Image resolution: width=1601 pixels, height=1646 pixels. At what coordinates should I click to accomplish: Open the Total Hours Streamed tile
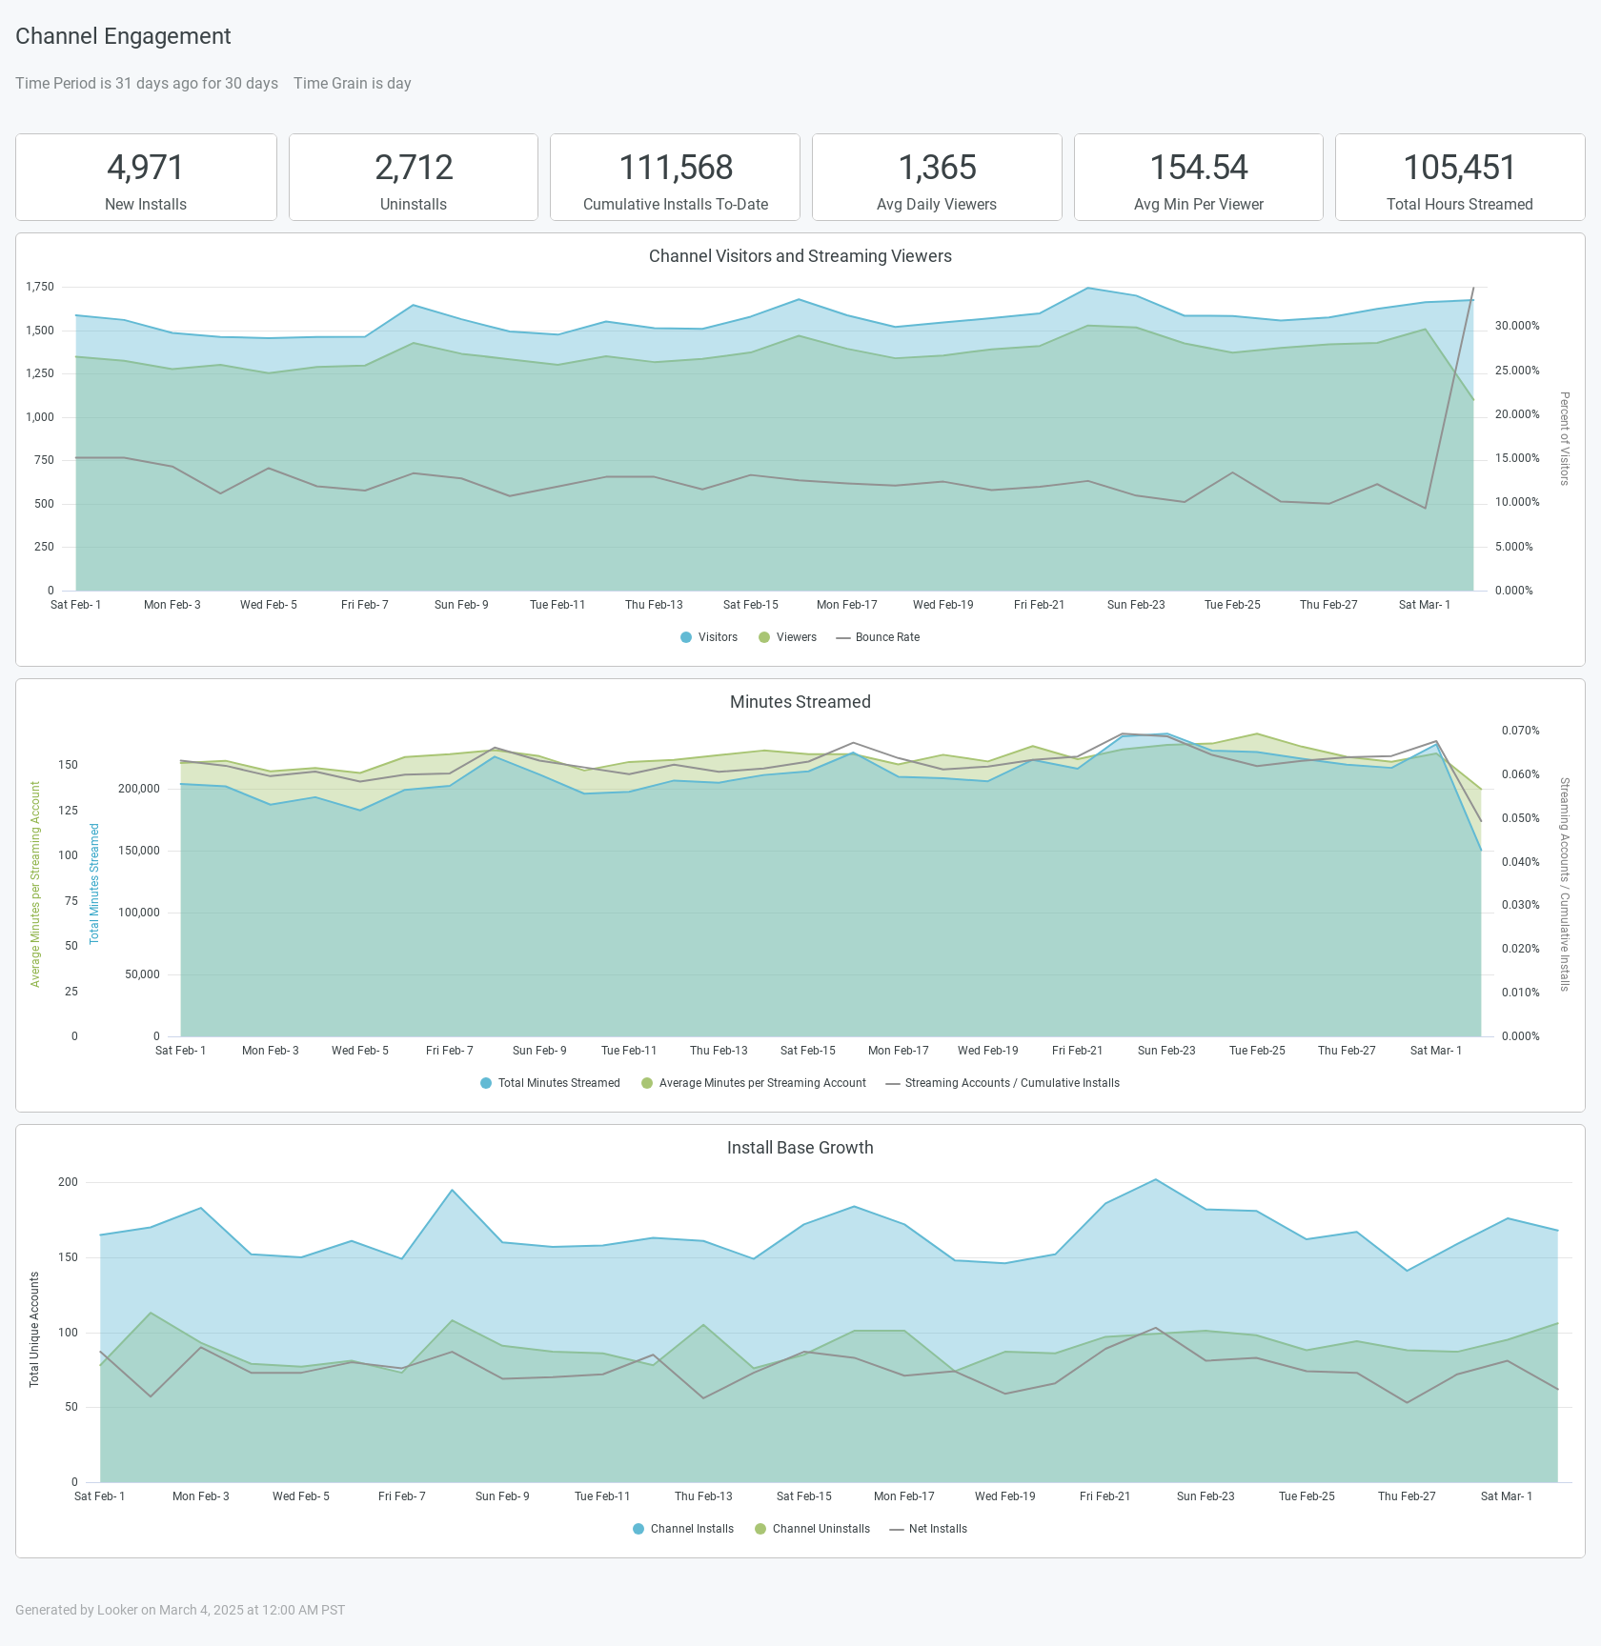pyautogui.click(x=1460, y=177)
